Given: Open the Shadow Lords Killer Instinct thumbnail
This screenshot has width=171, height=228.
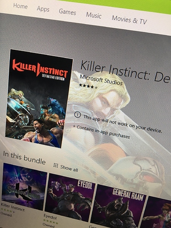Looking at the screenshot, I should click(24, 187).
